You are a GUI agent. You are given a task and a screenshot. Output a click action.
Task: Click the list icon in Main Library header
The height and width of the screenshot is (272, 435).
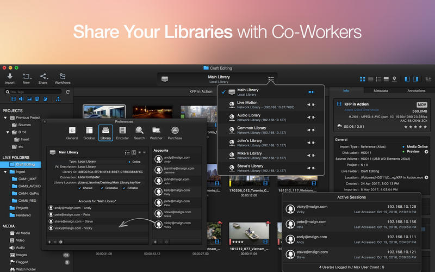click(127, 152)
